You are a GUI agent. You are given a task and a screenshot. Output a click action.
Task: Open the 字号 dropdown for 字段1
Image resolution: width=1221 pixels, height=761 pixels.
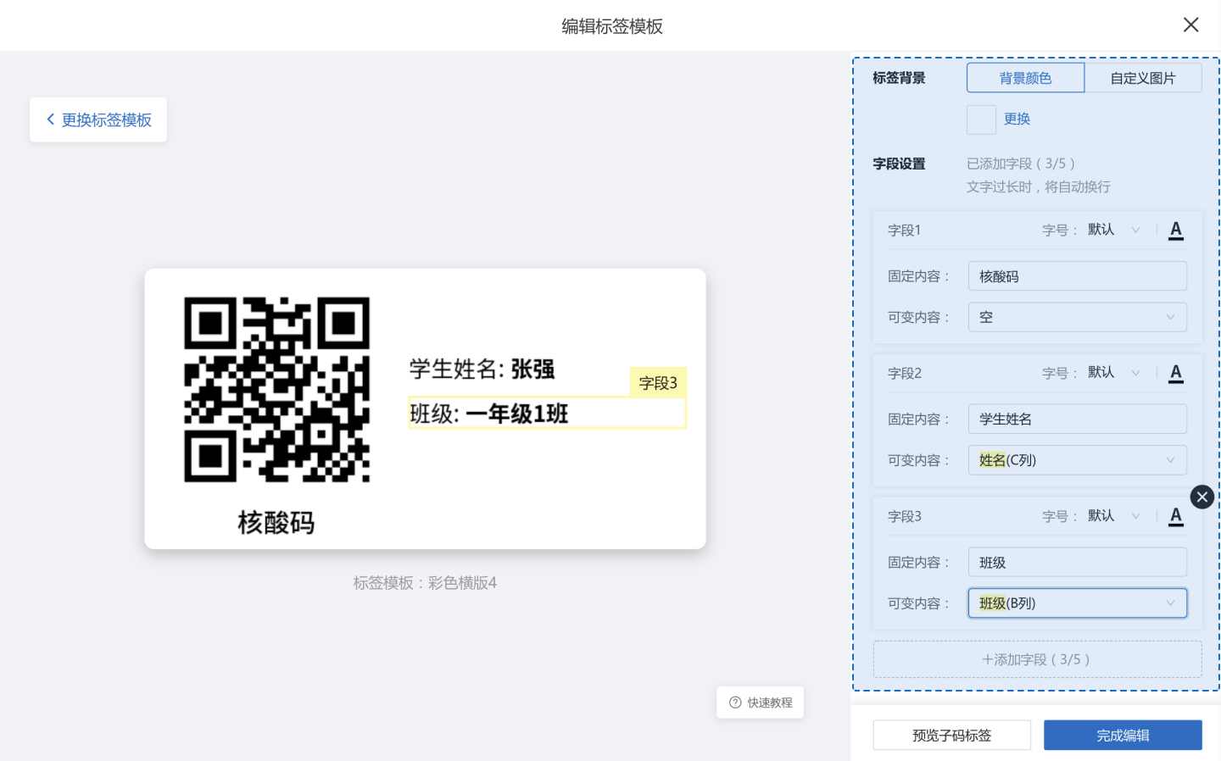pyautogui.click(x=1113, y=230)
